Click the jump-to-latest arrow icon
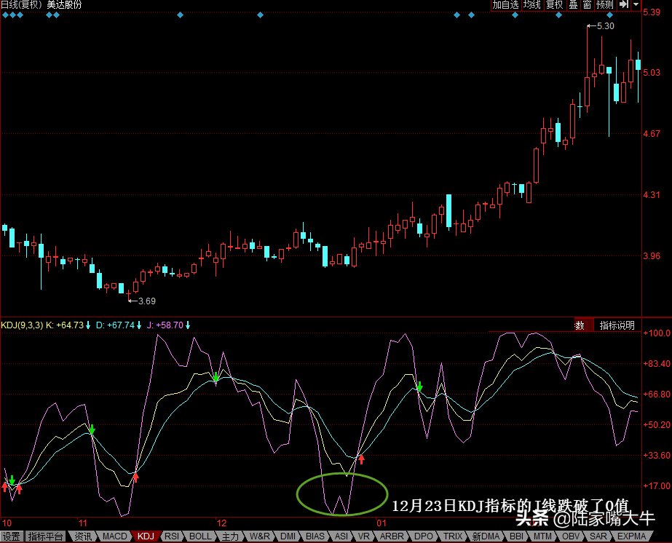Viewport: 672px width, 543px height. coord(624,4)
